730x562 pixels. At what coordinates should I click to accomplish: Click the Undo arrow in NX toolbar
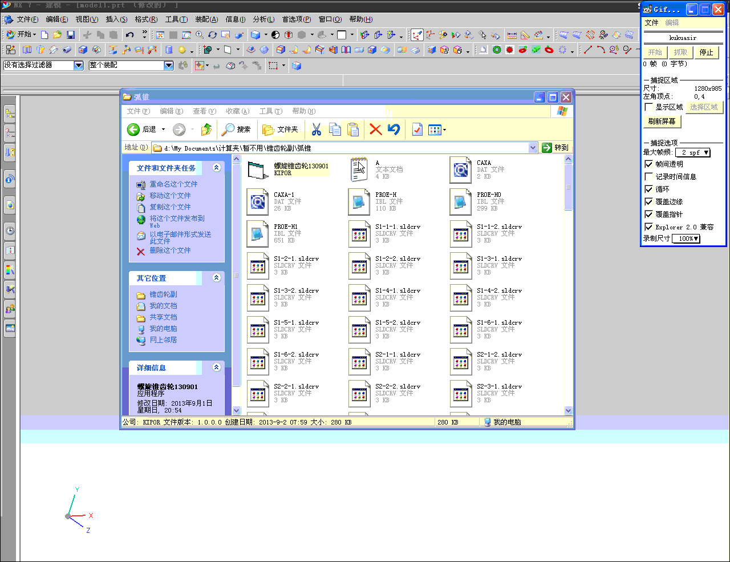pos(129,35)
